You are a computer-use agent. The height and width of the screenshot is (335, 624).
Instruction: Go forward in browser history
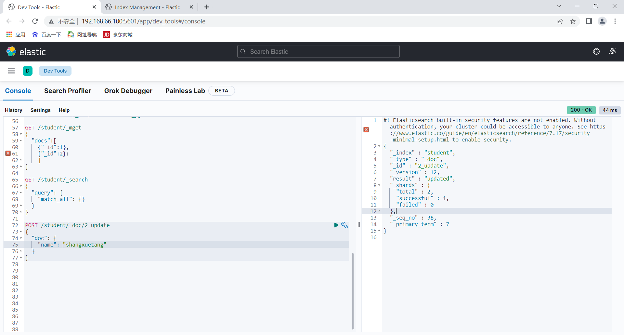(x=22, y=21)
